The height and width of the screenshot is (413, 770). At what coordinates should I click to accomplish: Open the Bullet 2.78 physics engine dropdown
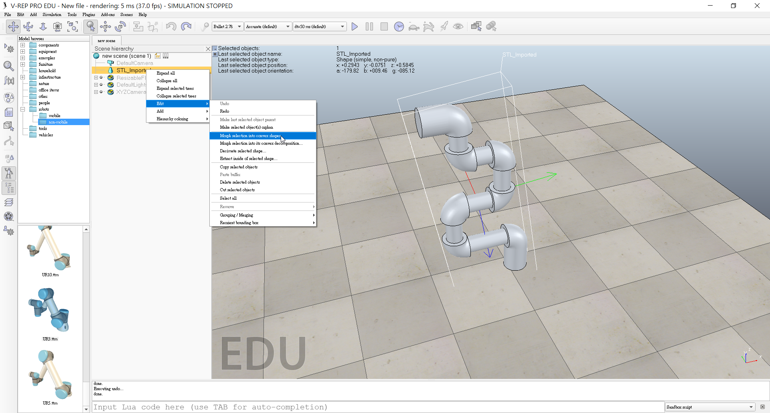[227, 26]
